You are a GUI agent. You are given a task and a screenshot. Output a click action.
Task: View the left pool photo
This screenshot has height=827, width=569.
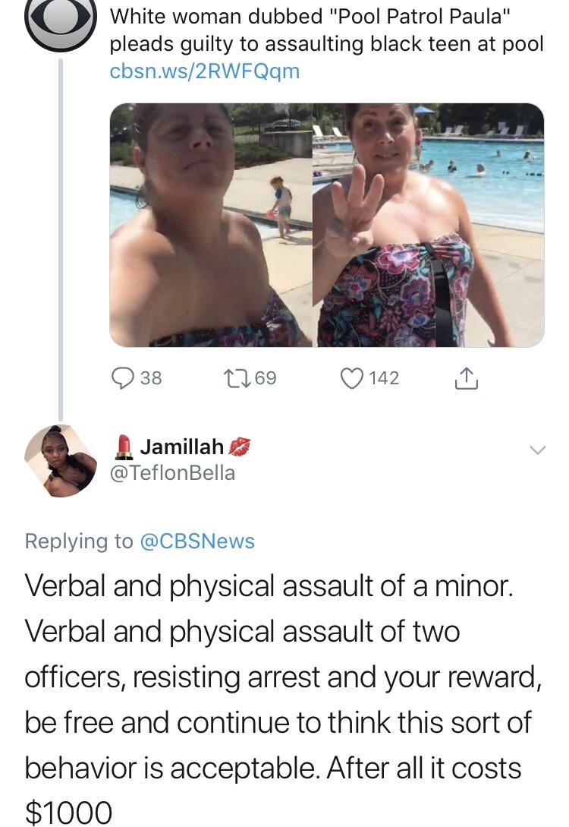coord(210,226)
